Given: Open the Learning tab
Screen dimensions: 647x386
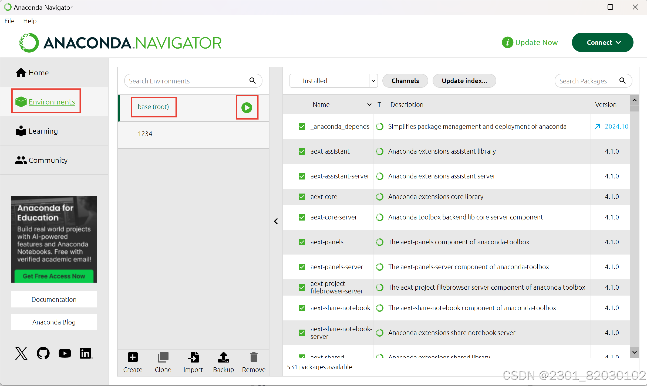Looking at the screenshot, I should tap(54, 131).
